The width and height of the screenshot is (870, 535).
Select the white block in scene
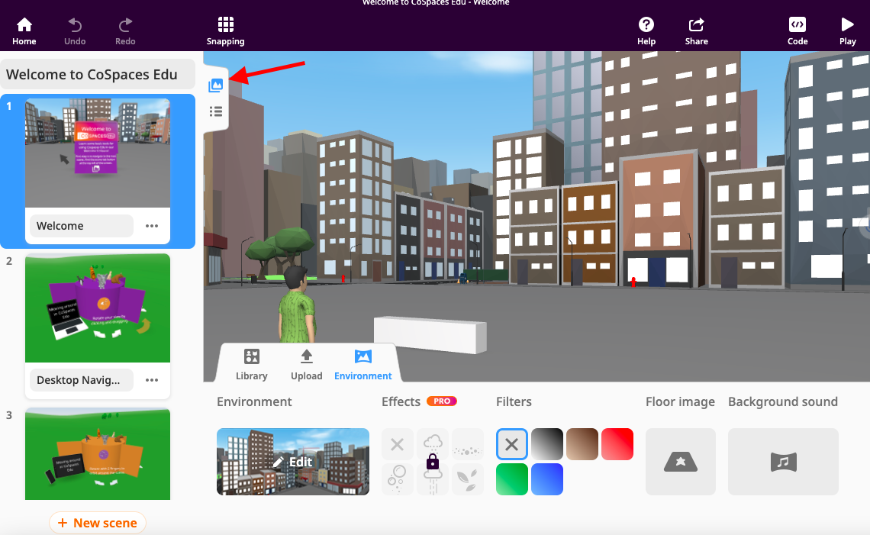(430, 334)
